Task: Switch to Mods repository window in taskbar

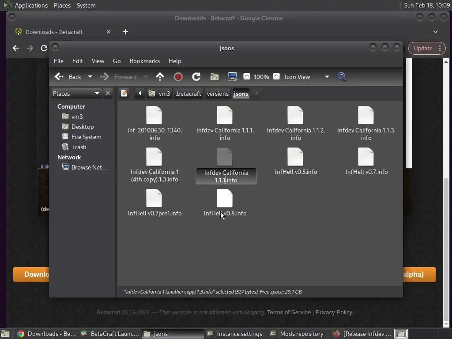Action: (297, 334)
